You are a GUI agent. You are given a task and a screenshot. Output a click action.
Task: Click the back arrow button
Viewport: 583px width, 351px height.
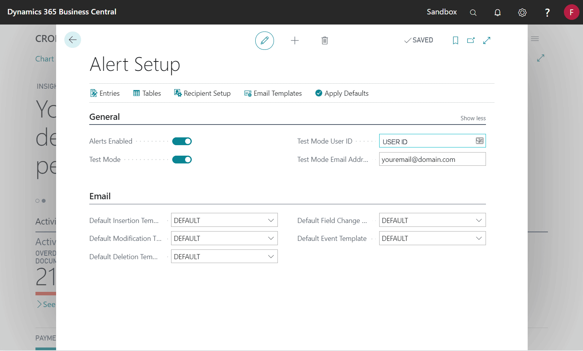pyautogui.click(x=72, y=40)
